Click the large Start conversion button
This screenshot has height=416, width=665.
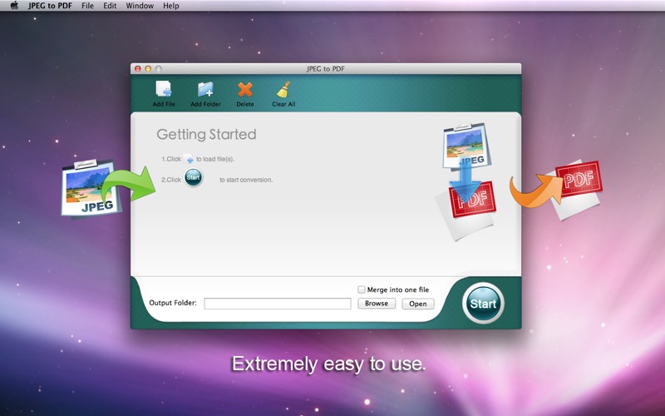(x=483, y=303)
